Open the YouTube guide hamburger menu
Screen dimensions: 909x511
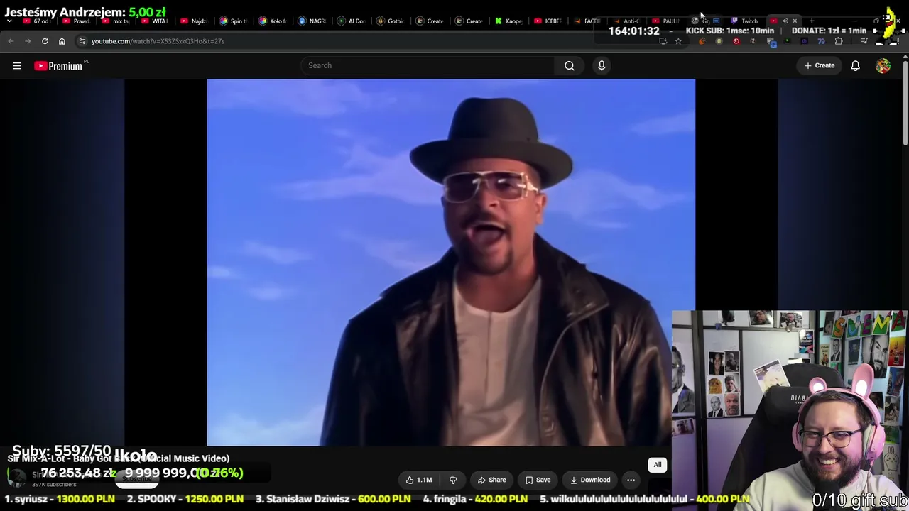[x=17, y=66]
